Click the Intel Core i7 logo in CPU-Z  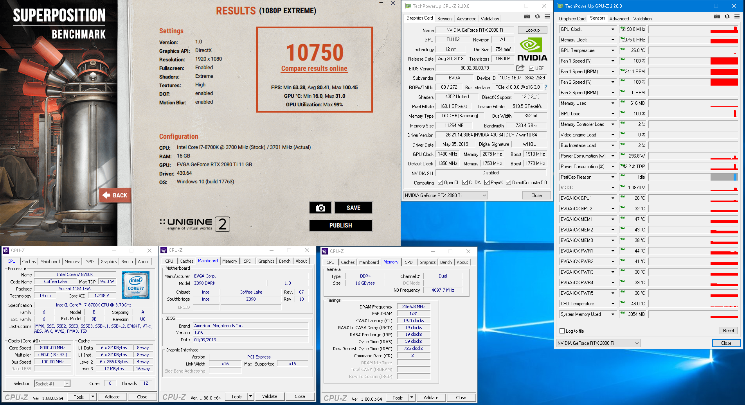pyautogui.click(x=136, y=285)
